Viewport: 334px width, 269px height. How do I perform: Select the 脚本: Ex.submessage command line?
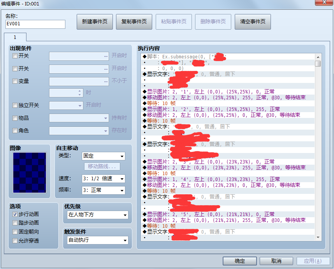228,57
